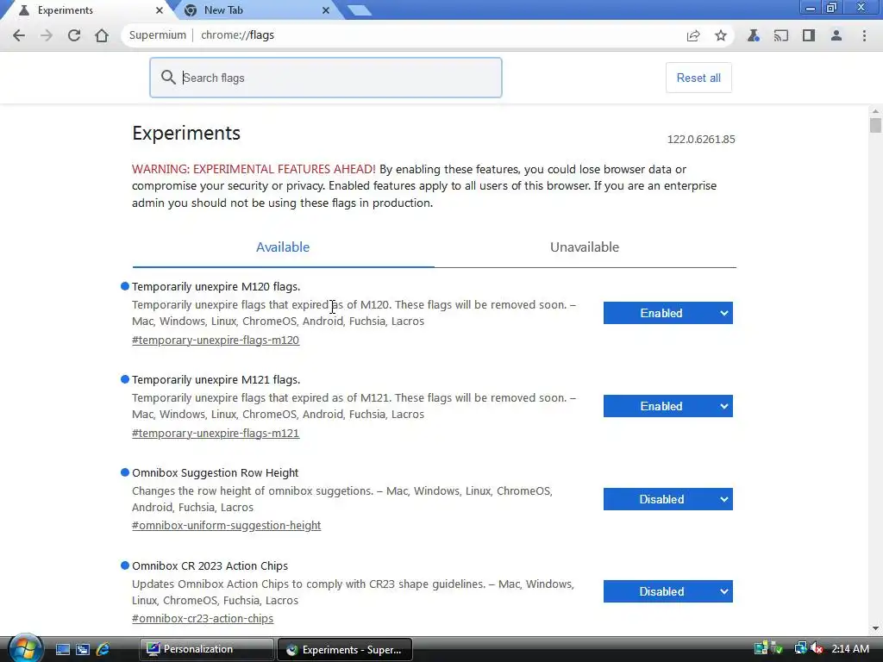The width and height of the screenshot is (883, 662).
Task: Click the 2:14 AM taskbar clock
Action: point(850,648)
